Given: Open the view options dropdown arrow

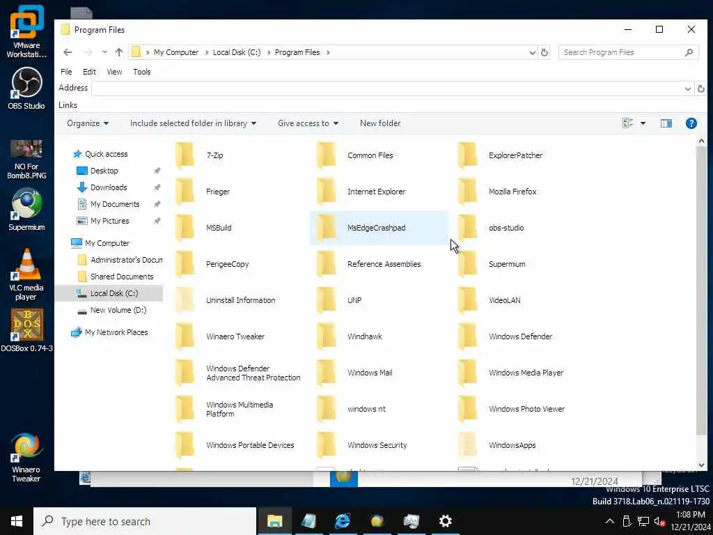Looking at the screenshot, I should click(x=643, y=123).
